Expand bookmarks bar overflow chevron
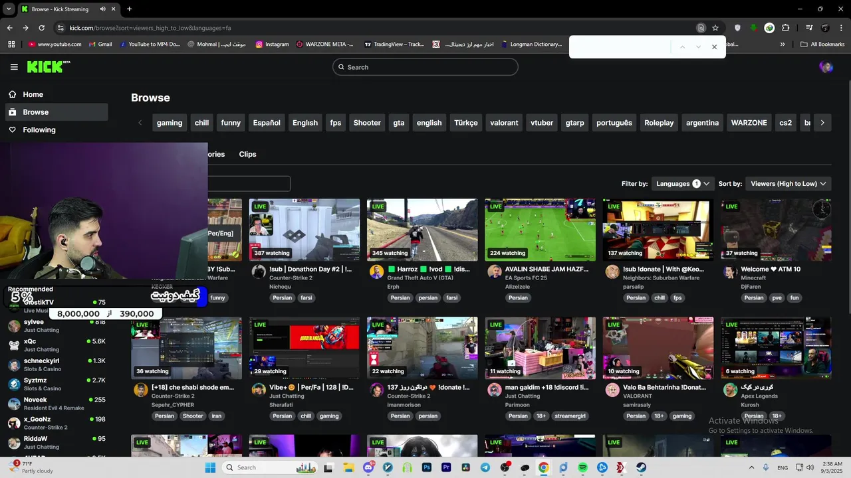This screenshot has height=478, width=851. [783, 44]
